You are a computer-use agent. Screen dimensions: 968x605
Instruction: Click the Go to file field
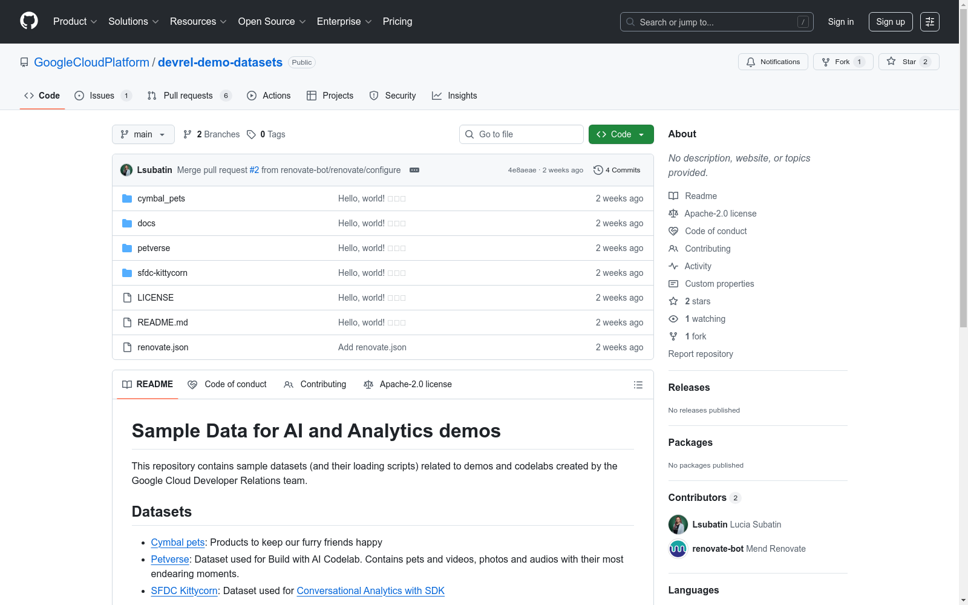coord(522,134)
